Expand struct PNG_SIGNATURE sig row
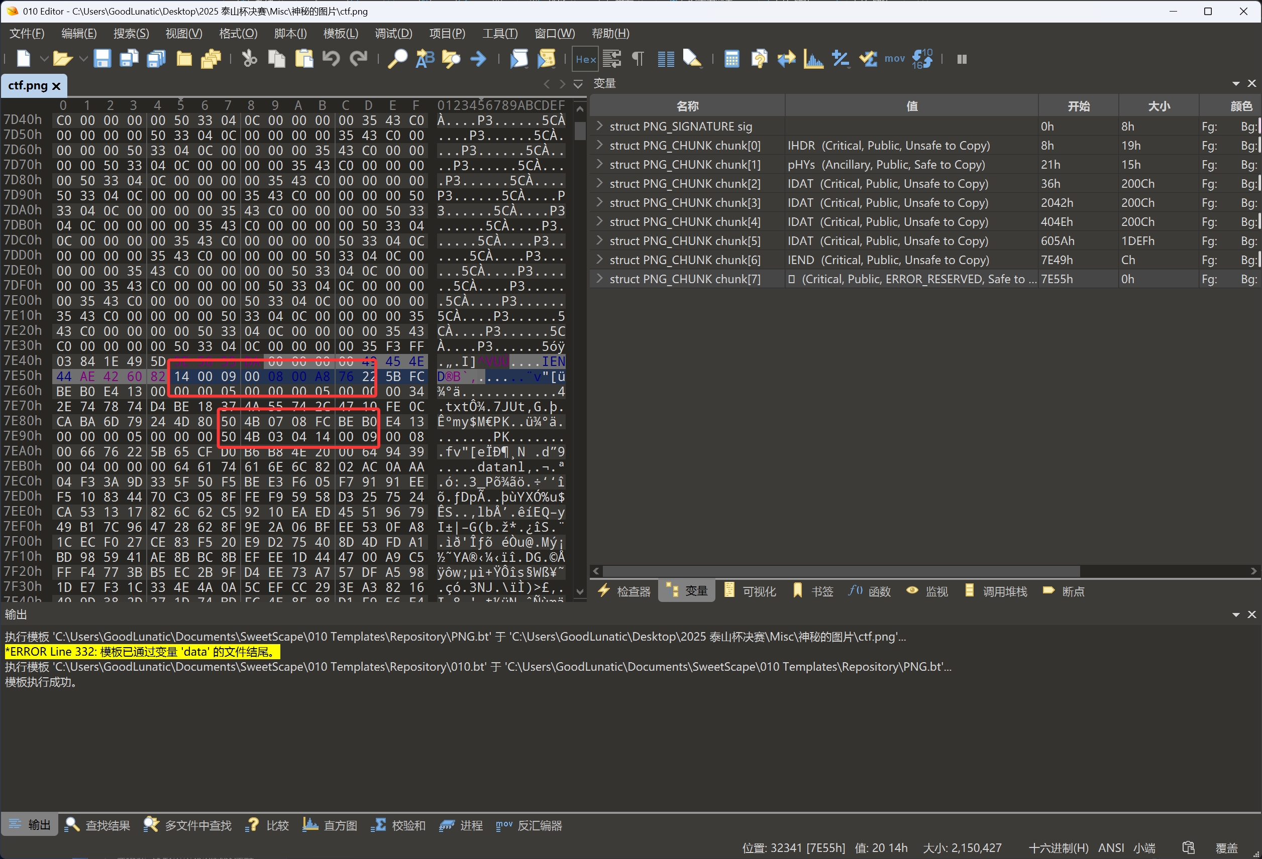The image size is (1262, 859). tap(599, 126)
